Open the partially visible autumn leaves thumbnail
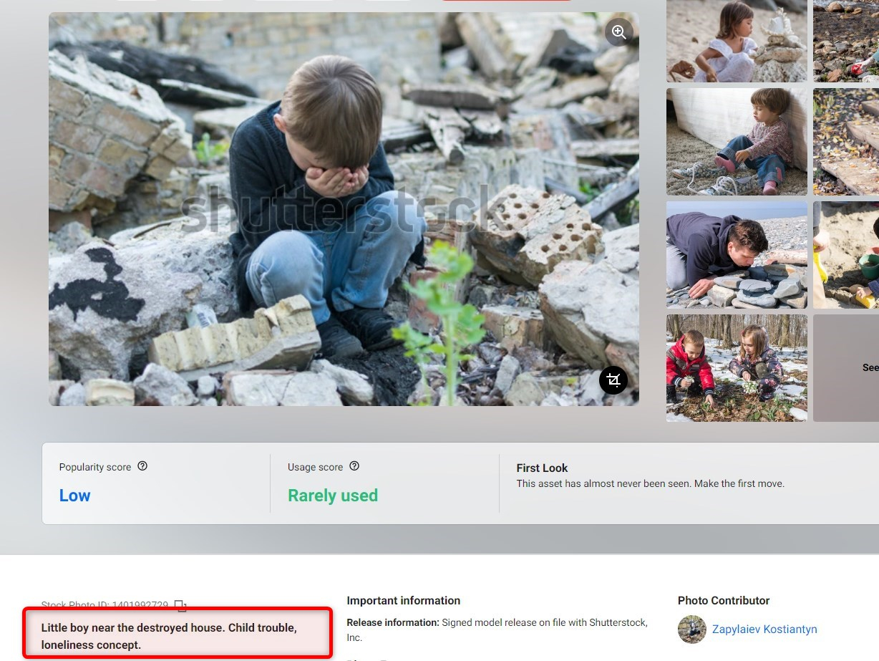Image resolution: width=879 pixels, height=661 pixels. 846,142
